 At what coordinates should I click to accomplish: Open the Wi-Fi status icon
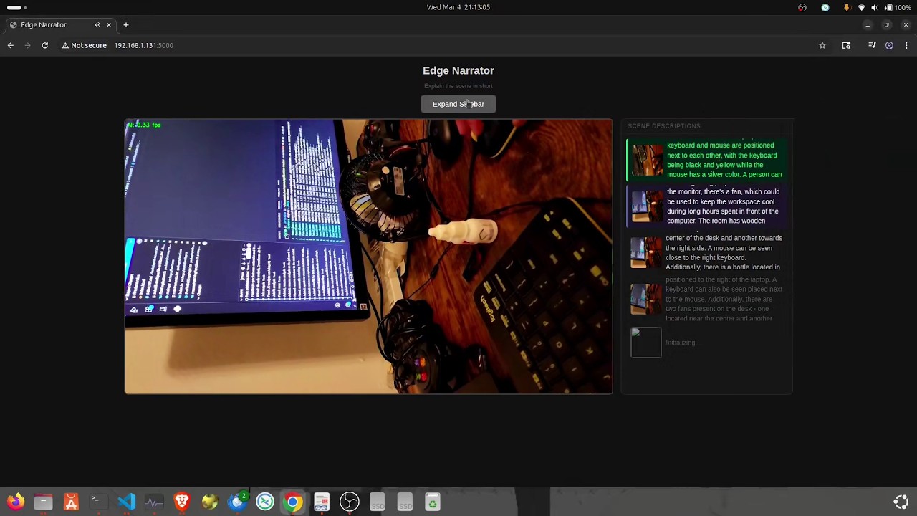861,7
